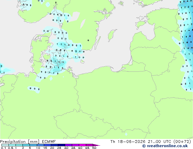Screen dimensions: 193x149
Task: Pick the 40–45 mm magenta legend swatch
Action: (82, 145)
